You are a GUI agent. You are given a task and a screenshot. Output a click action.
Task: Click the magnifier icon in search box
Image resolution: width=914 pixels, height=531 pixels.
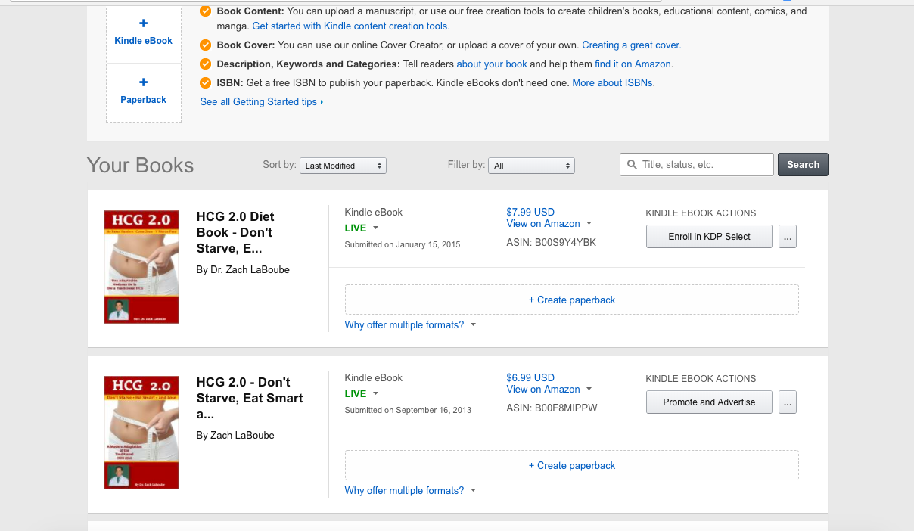[x=632, y=164]
